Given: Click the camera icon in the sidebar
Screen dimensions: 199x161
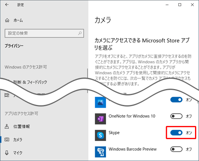Looking at the screenshot, I should pyautogui.click(x=7, y=140).
